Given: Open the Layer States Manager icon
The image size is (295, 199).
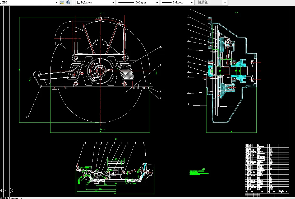Looking at the screenshot, I should [x=62, y=2].
